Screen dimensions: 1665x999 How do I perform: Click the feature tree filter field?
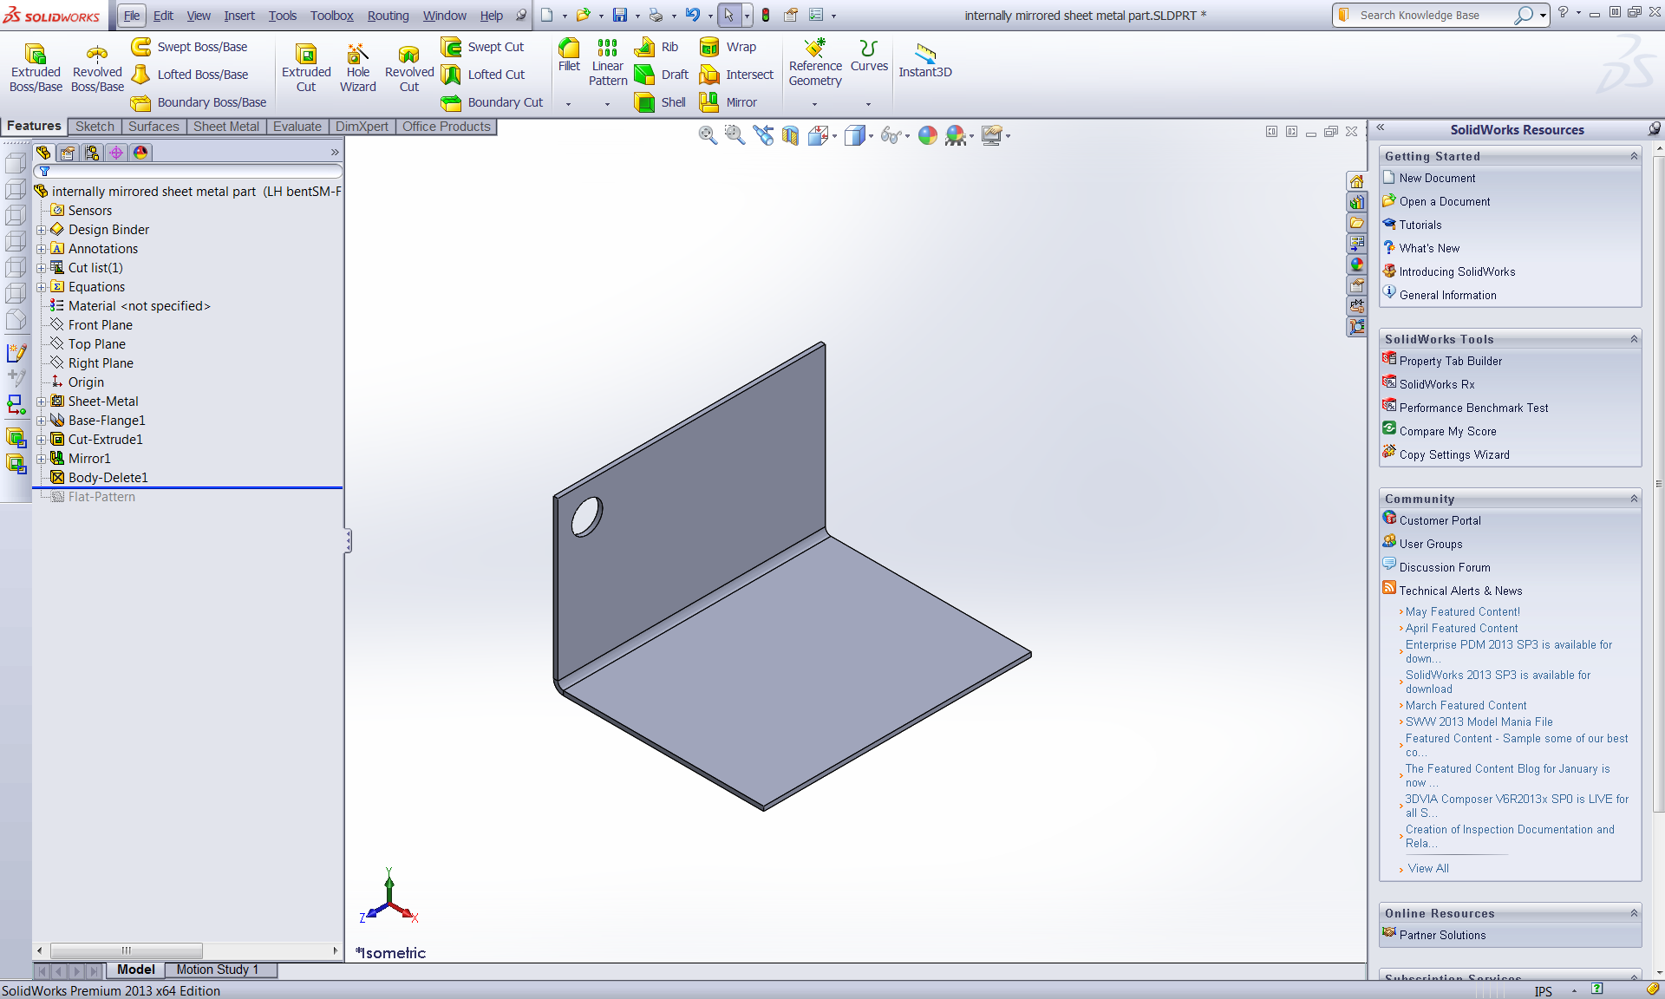(x=188, y=172)
